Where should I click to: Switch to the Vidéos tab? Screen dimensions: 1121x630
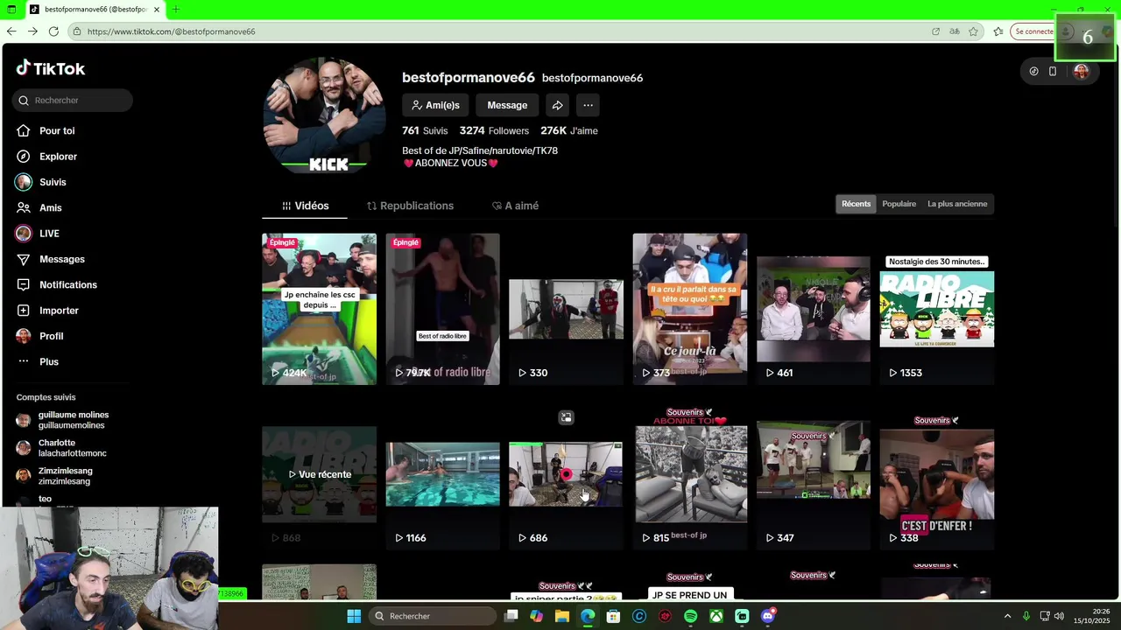point(305,206)
